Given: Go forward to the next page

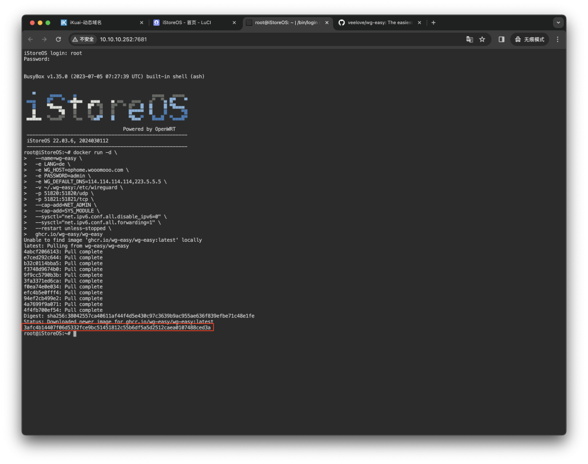Looking at the screenshot, I should coord(44,40).
